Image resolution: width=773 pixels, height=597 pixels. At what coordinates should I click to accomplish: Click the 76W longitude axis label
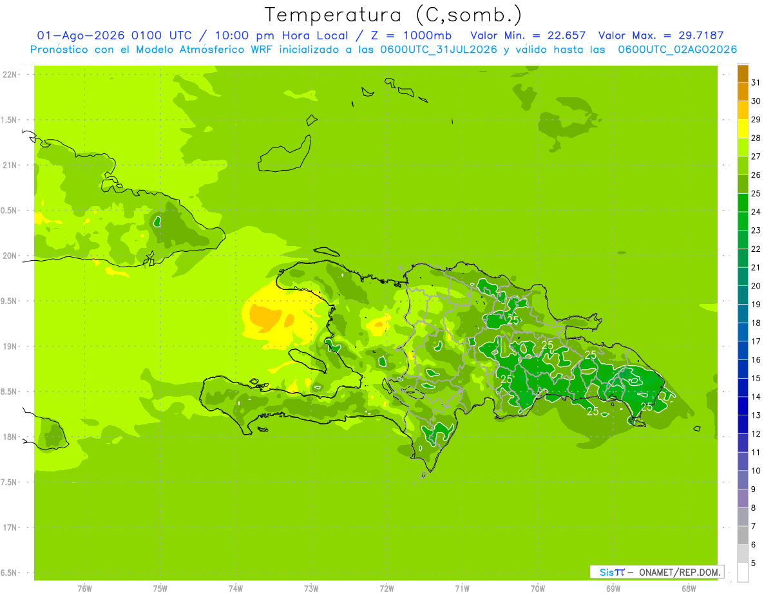tap(84, 589)
